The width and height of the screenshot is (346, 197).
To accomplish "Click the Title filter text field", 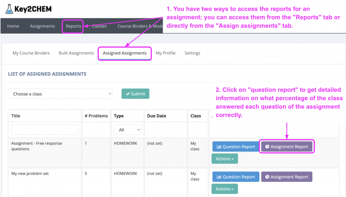I will point(45,129).
